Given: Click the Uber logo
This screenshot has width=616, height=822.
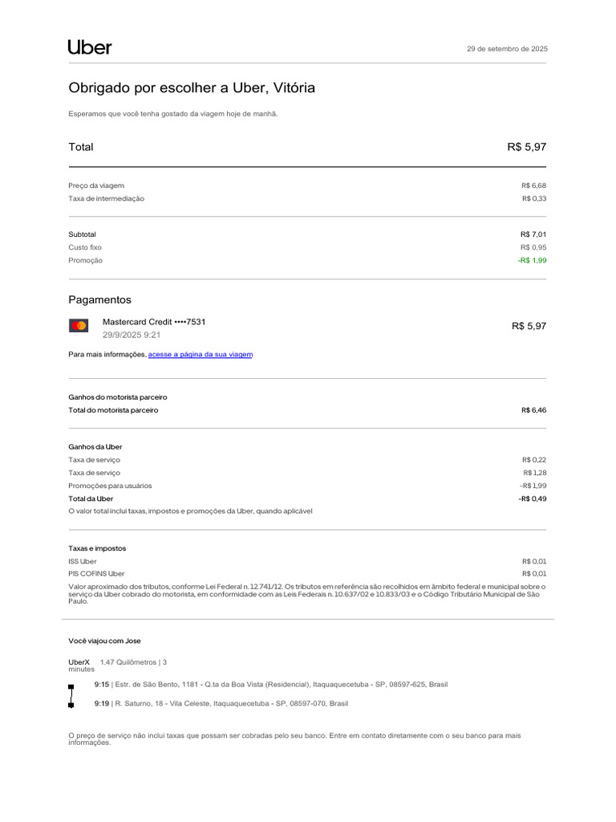Looking at the screenshot, I should pyautogui.click(x=90, y=47).
